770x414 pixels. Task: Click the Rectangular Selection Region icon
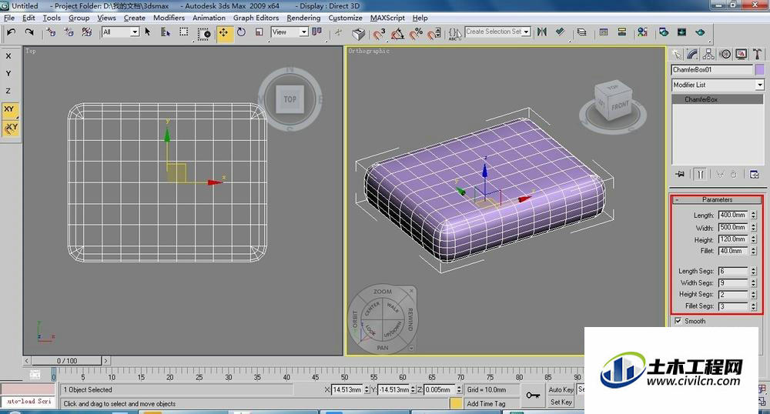[184, 32]
